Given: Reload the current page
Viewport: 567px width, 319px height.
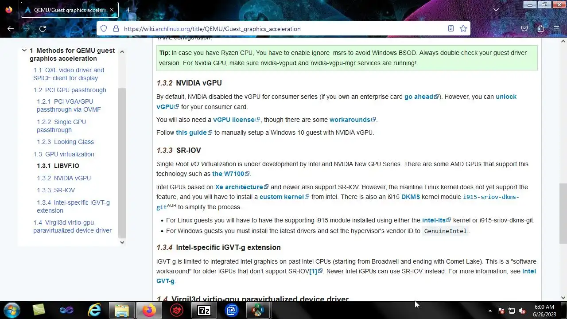Looking at the screenshot, I should coord(43,29).
